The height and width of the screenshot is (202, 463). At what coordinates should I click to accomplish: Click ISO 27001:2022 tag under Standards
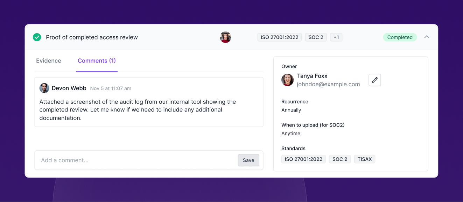coord(303,159)
